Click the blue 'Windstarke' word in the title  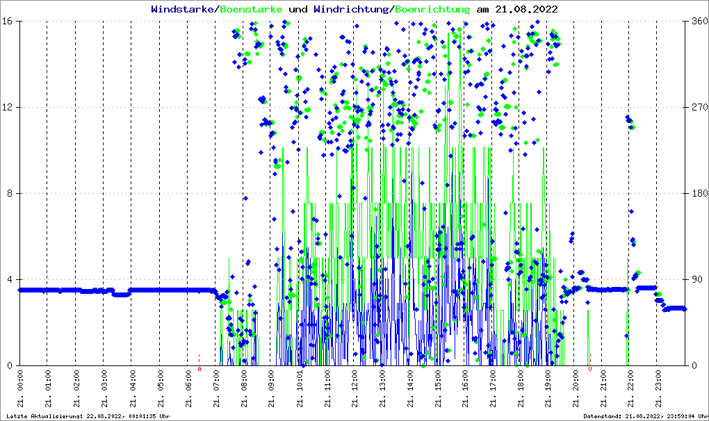(182, 9)
